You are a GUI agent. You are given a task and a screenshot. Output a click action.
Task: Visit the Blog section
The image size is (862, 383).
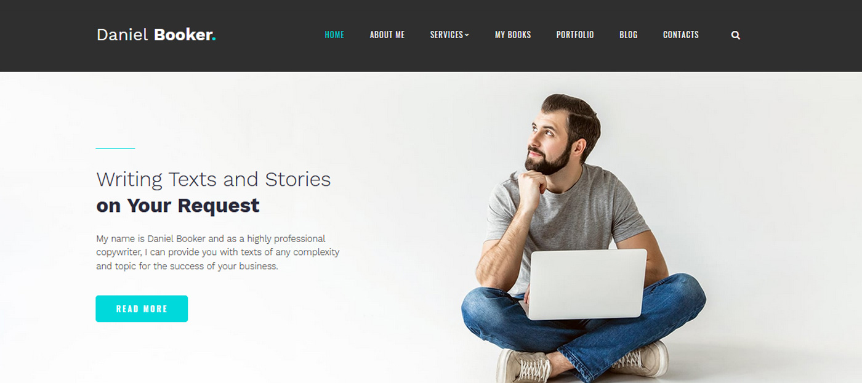point(629,35)
